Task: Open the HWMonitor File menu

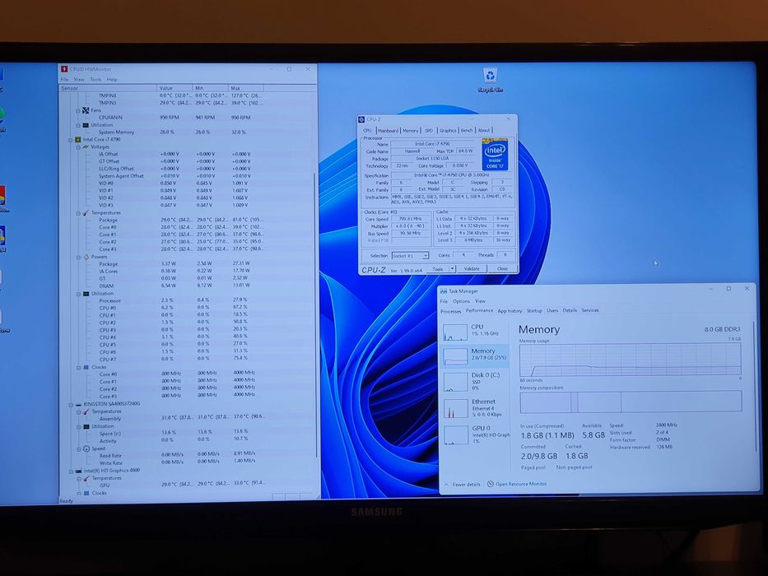Action: (x=65, y=79)
